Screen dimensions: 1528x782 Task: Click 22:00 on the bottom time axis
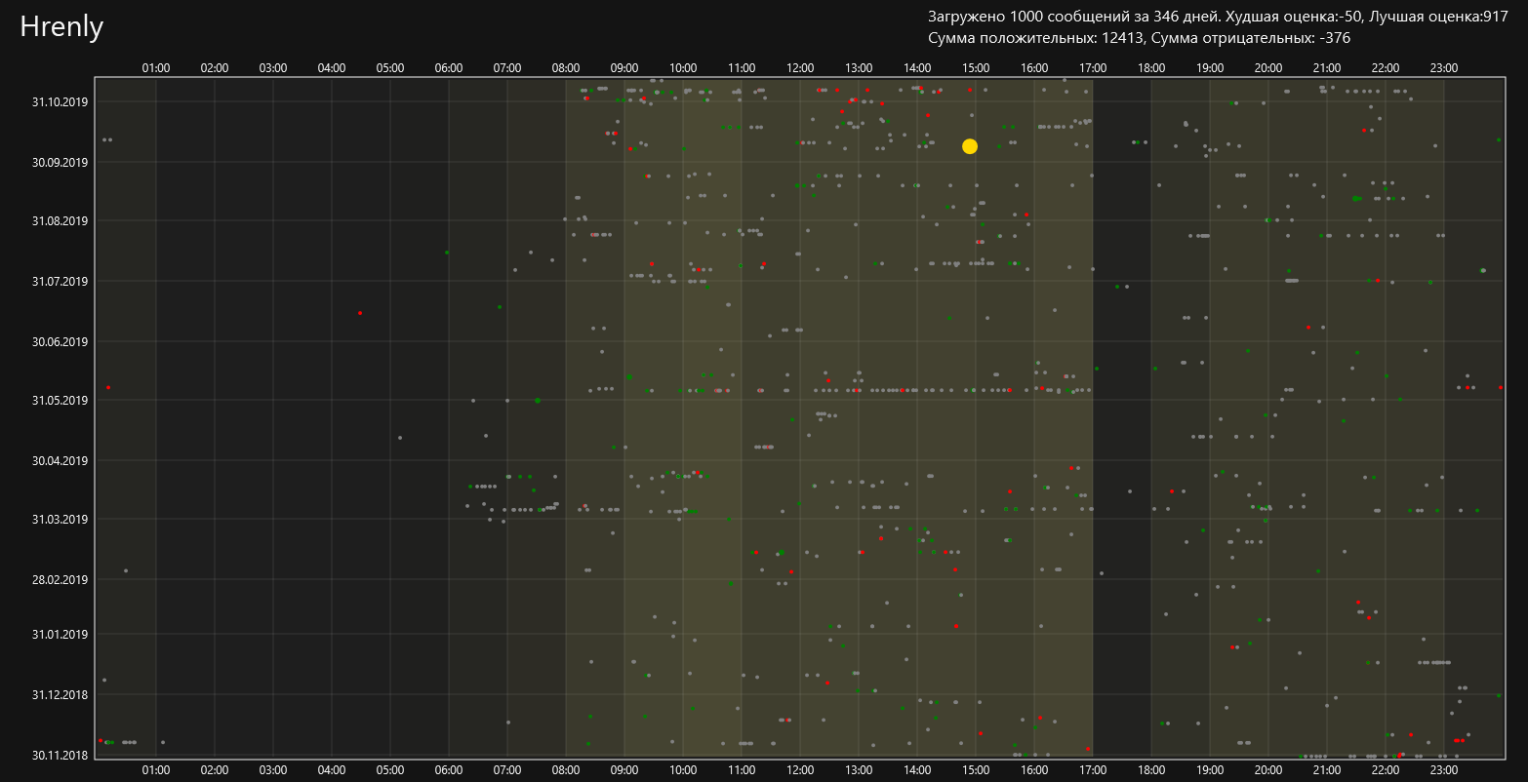1386,769
